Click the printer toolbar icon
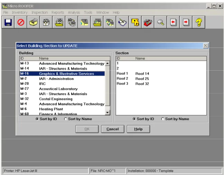This screenshot has height=175, width=224. (x=33, y=22)
